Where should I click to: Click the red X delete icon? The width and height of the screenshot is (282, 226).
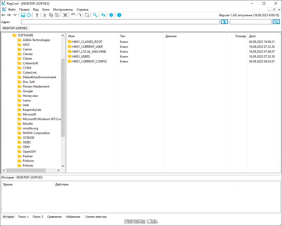[65, 15]
